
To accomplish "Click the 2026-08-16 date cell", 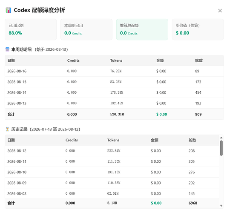I will click(x=17, y=71).
